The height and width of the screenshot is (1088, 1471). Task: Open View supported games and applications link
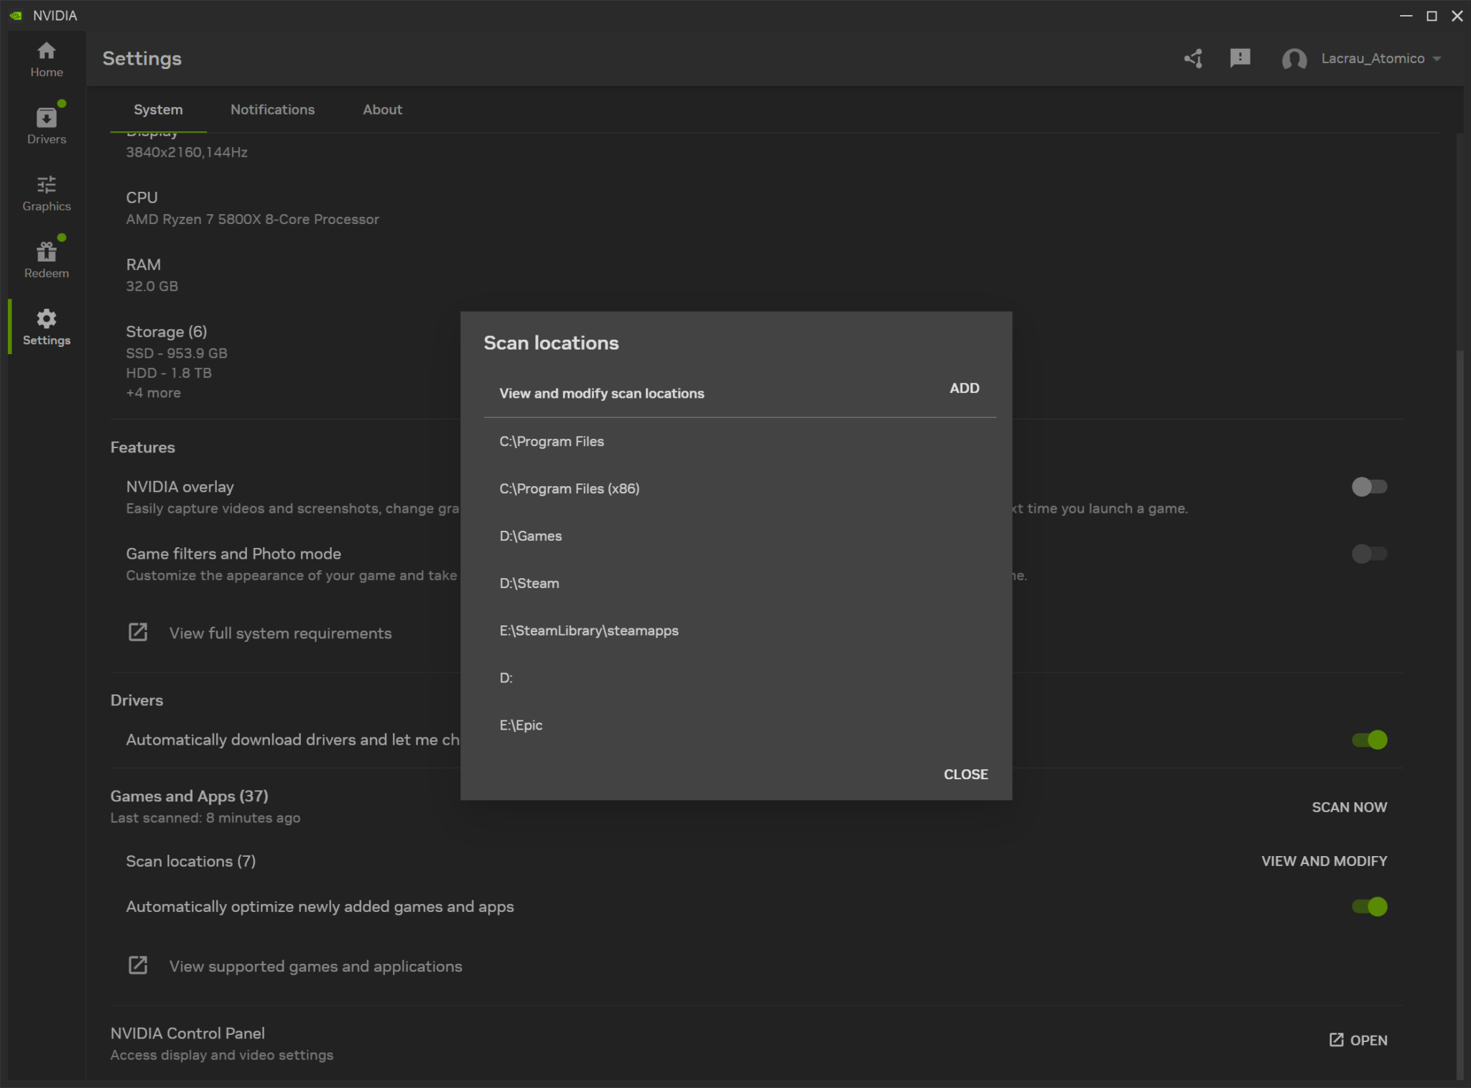pyautogui.click(x=315, y=967)
